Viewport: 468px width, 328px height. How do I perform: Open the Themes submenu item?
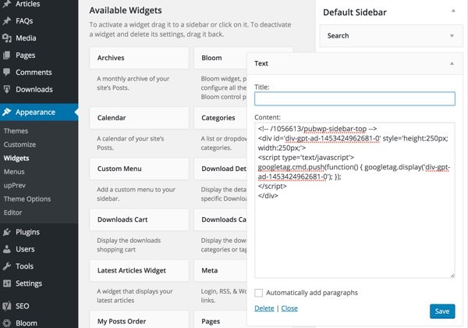coord(16,131)
